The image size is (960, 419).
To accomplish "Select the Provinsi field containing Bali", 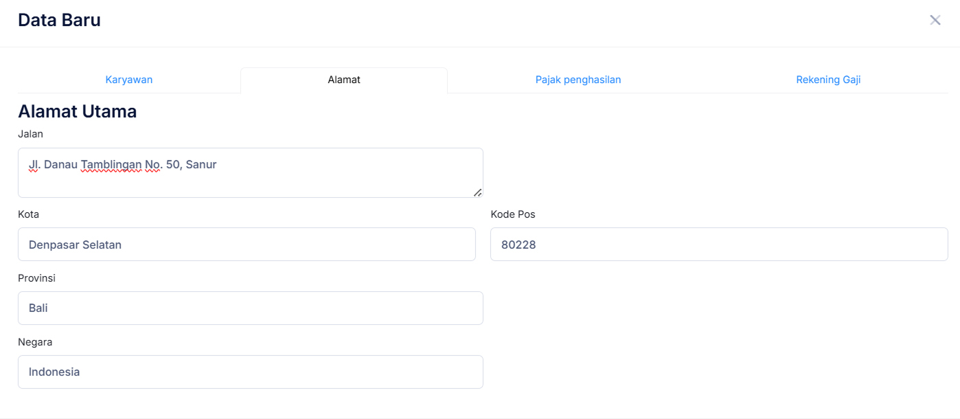I will click(x=250, y=308).
